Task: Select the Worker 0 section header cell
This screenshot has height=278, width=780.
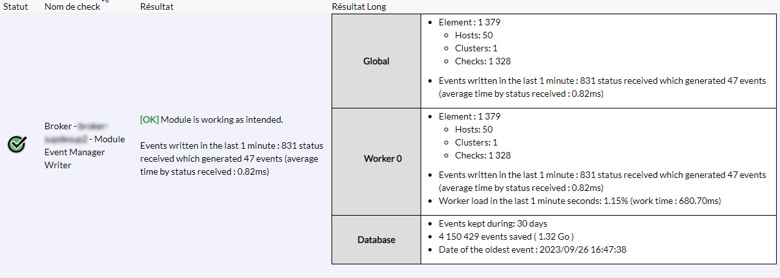Action: point(376,159)
